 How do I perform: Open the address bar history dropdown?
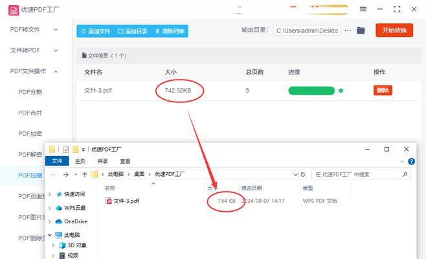[x=295, y=174]
